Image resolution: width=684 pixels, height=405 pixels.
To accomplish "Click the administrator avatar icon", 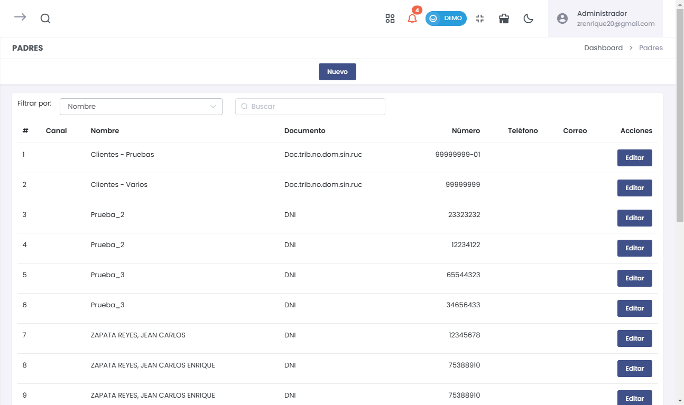I will (562, 18).
